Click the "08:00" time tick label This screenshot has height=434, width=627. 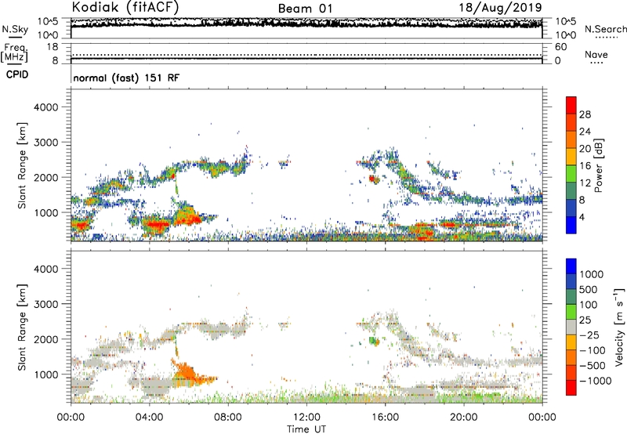coord(227,418)
